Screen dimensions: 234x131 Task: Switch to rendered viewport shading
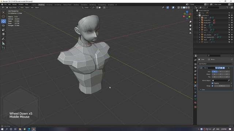189,7
